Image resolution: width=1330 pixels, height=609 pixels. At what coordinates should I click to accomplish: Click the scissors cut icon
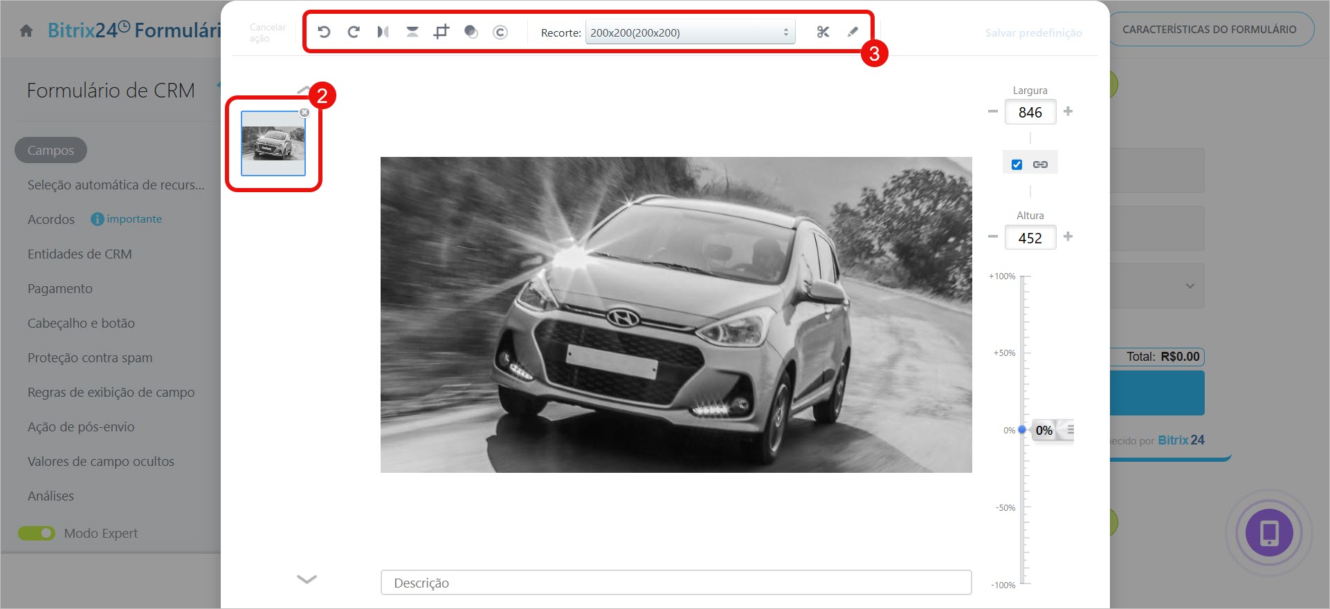point(823,32)
